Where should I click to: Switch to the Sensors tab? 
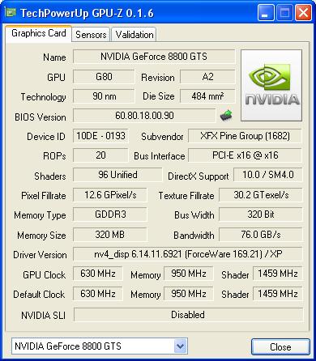point(91,35)
